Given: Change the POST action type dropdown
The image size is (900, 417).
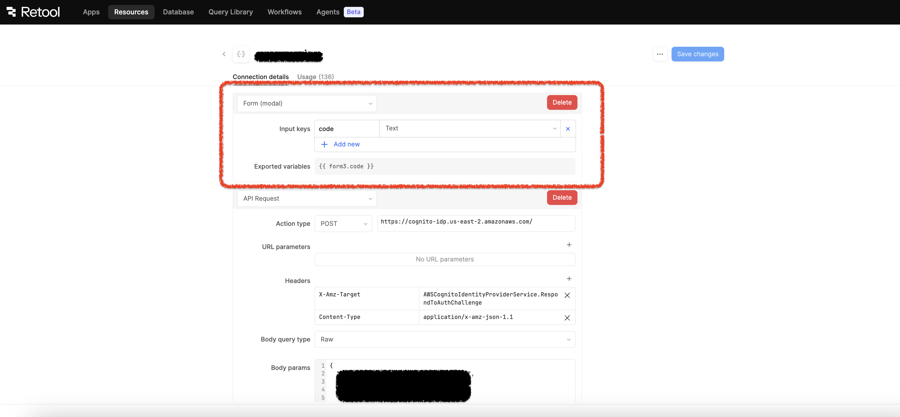Looking at the screenshot, I should click(343, 224).
